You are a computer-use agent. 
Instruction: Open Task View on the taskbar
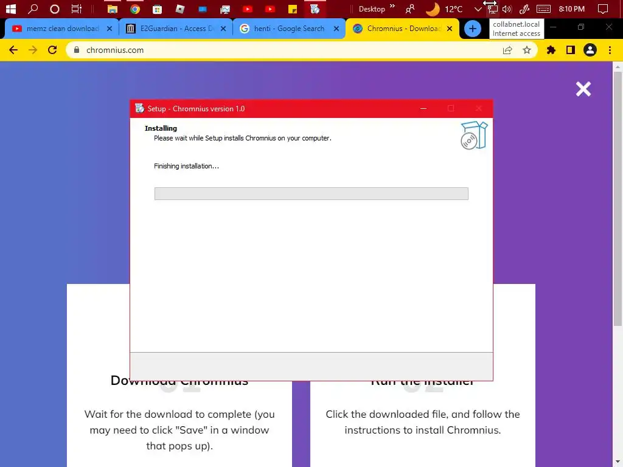tap(76, 9)
